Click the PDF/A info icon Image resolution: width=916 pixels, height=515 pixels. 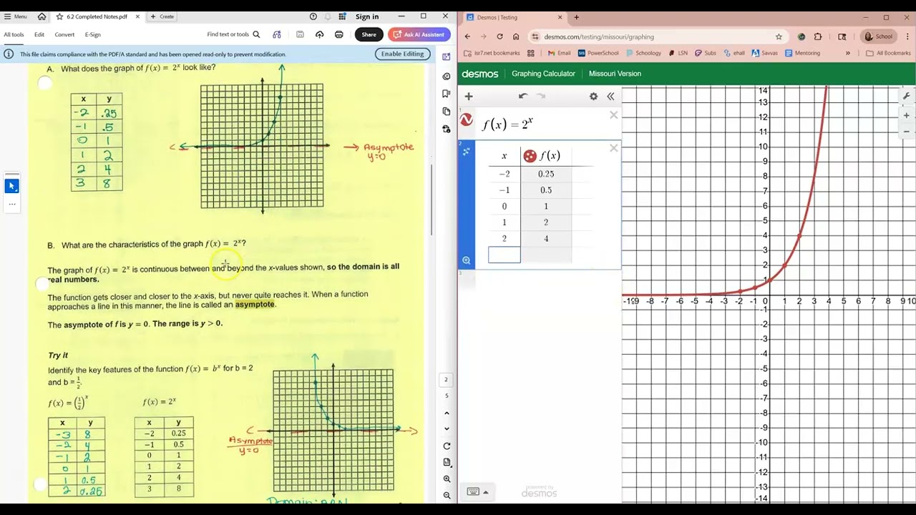[9, 54]
